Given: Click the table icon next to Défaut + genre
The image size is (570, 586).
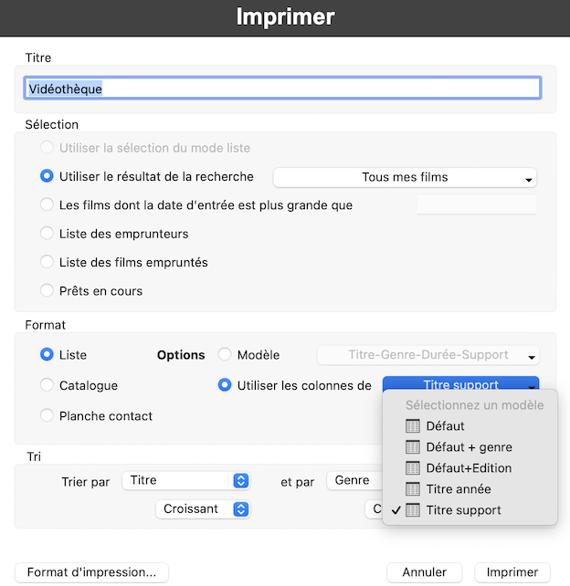Looking at the screenshot, I should [x=413, y=447].
